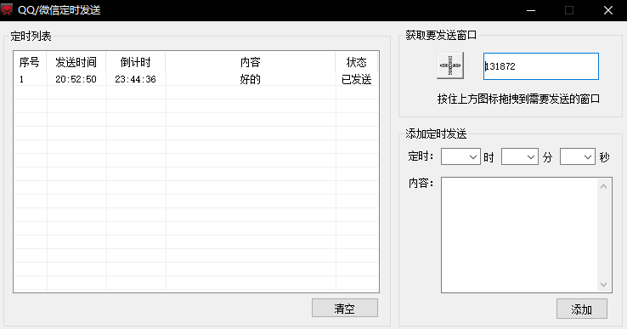Click the content box scroll-down arrow
The image size is (627, 329).
tap(604, 285)
